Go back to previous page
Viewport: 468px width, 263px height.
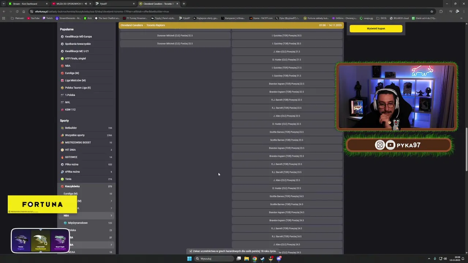coord(4,11)
